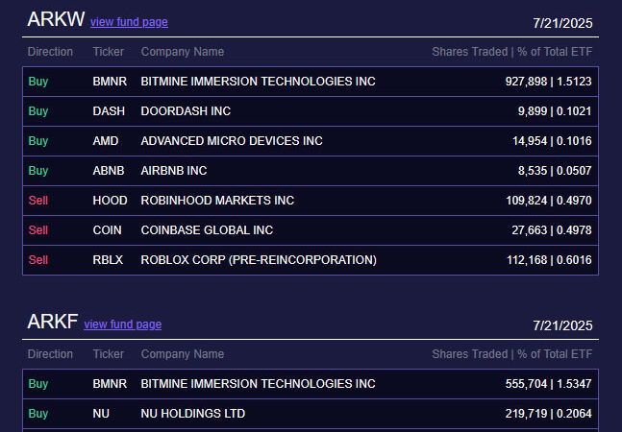The height and width of the screenshot is (432, 622).
Task: Click the ARKW date 7/21/2025
Action: [562, 23]
